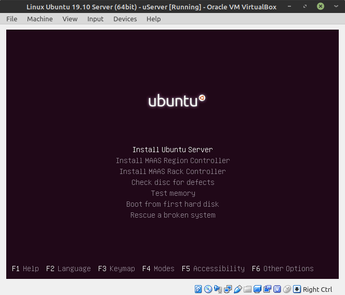345x295 pixels.
Task: Open the File menu
Action: [11, 19]
